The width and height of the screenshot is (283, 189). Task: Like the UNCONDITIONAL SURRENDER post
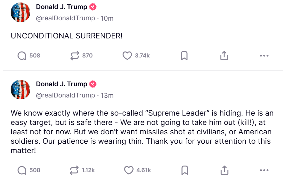coord(127,56)
